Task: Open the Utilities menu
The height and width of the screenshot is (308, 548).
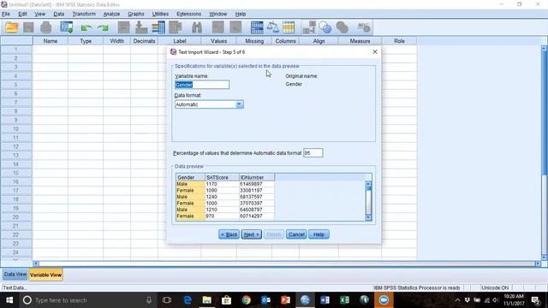Action: click(160, 14)
